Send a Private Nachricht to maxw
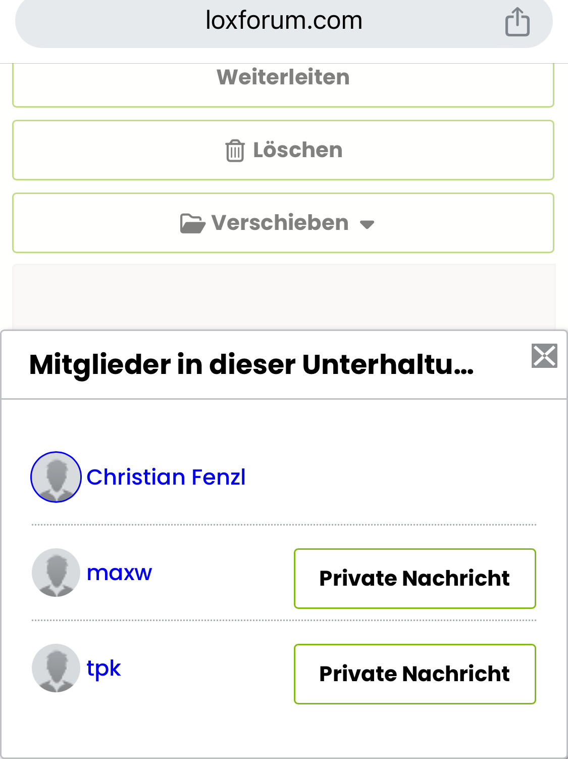This screenshot has width=568, height=759. coord(415,579)
